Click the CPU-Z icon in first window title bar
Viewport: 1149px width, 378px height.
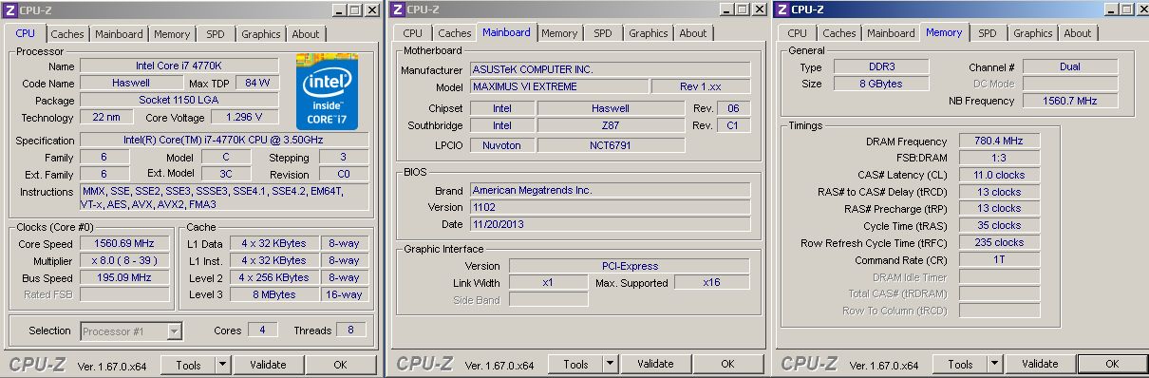(x=10, y=9)
